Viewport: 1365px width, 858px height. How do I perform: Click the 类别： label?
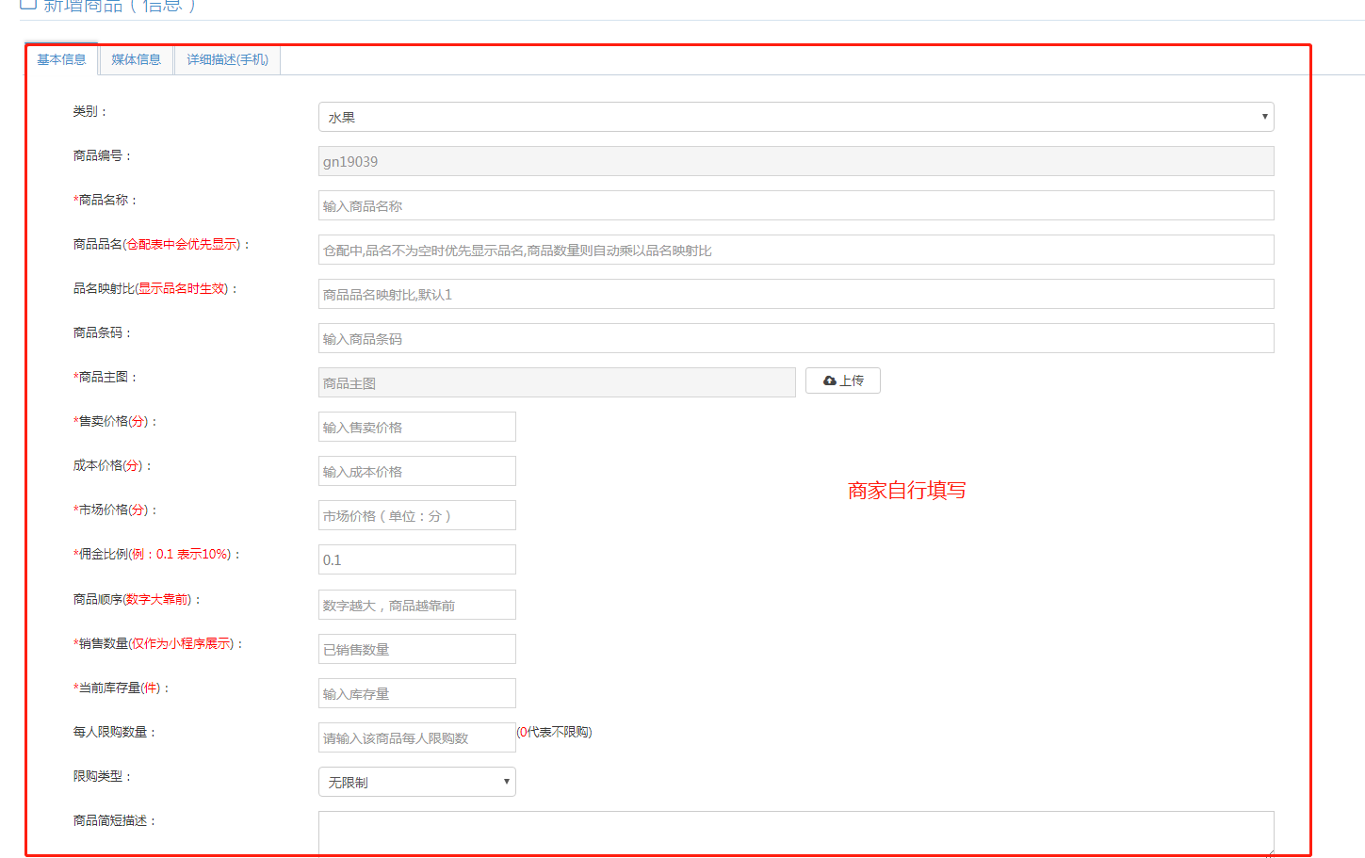(x=91, y=111)
